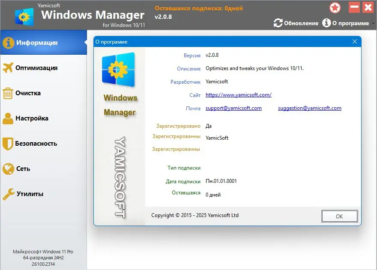Open the Настройка section
This screenshot has width=377, height=270.
coord(44,118)
